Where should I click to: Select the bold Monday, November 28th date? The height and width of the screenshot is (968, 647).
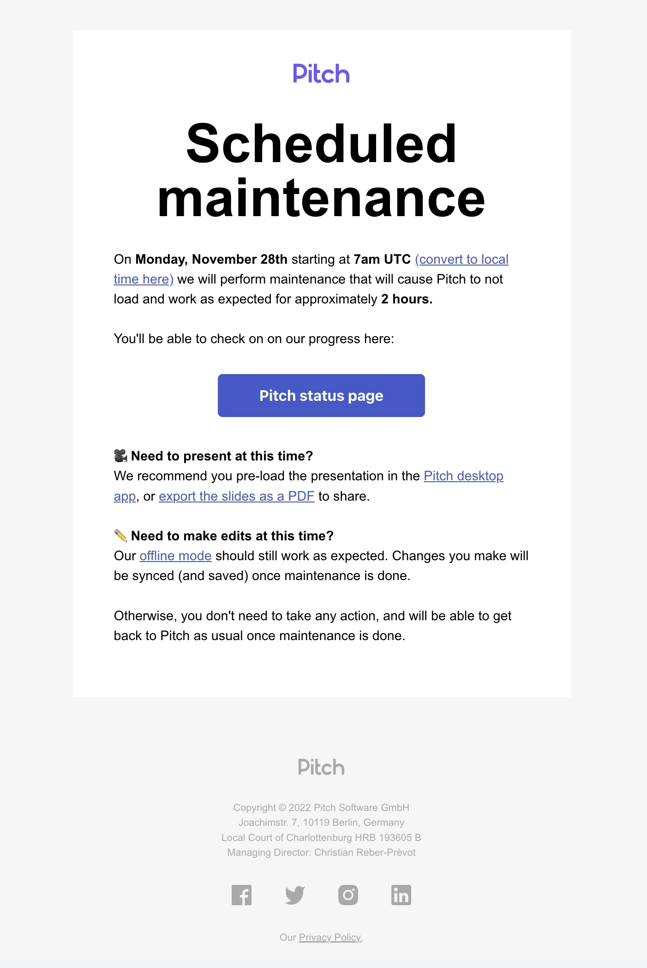(x=212, y=259)
